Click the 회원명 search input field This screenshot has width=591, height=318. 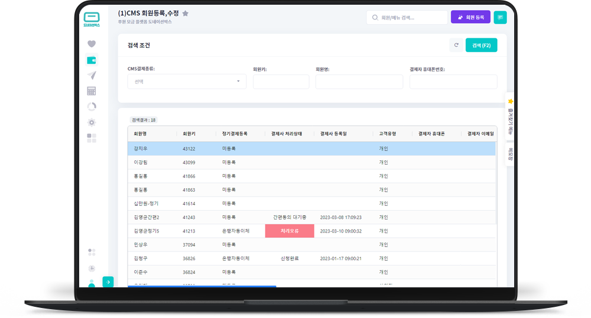click(x=359, y=81)
